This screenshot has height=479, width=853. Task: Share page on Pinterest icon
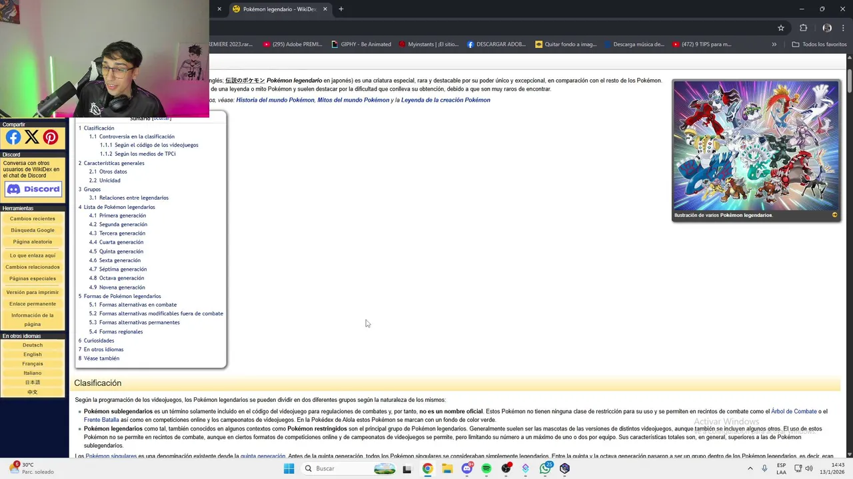coord(51,138)
